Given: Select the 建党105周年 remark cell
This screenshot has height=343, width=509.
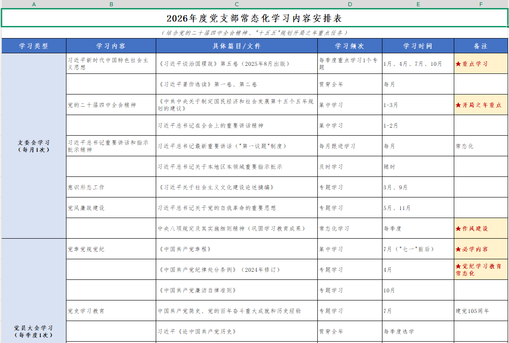Looking at the screenshot, I should [x=481, y=311].
